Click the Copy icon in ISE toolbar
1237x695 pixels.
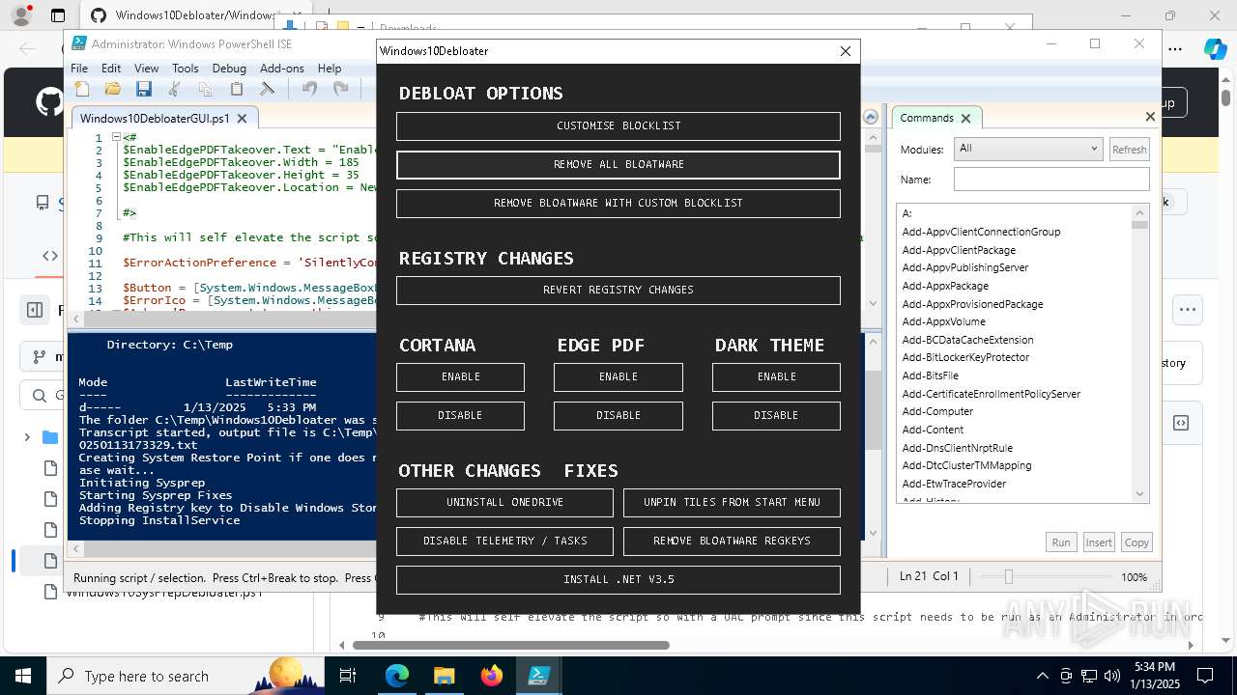pos(205,89)
